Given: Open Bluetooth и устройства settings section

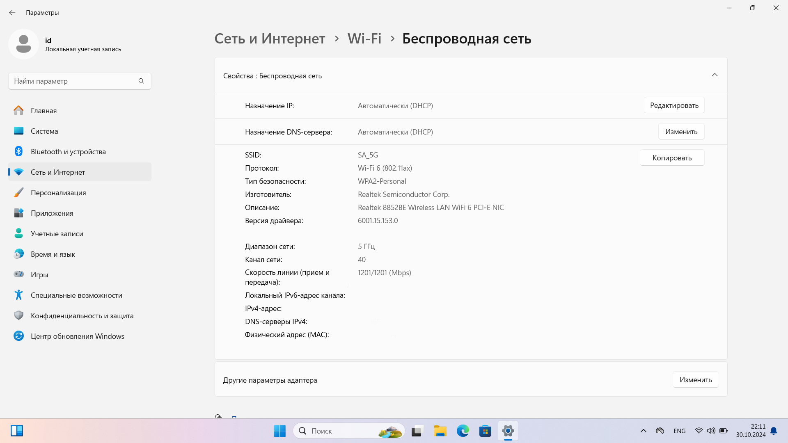Looking at the screenshot, I should pos(68,152).
